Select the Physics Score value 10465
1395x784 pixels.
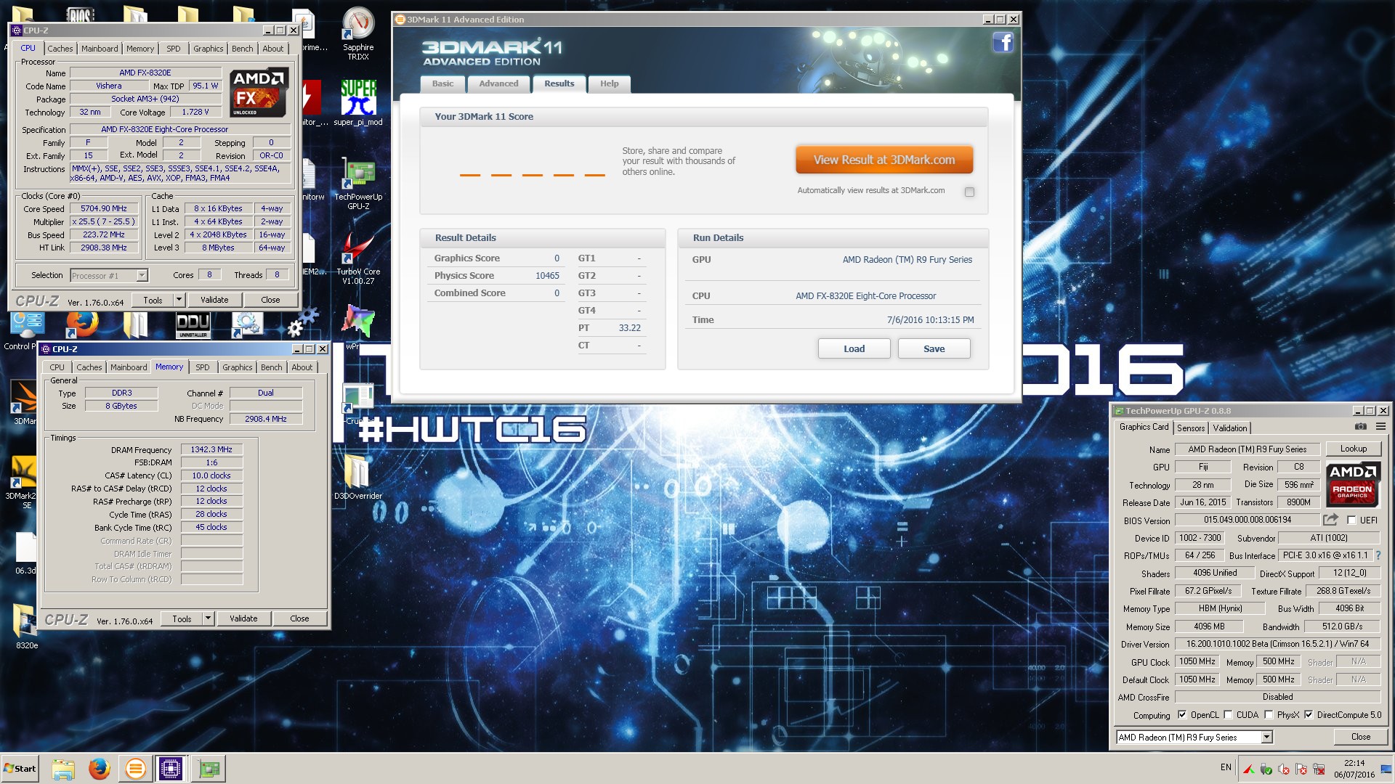(x=547, y=276)
